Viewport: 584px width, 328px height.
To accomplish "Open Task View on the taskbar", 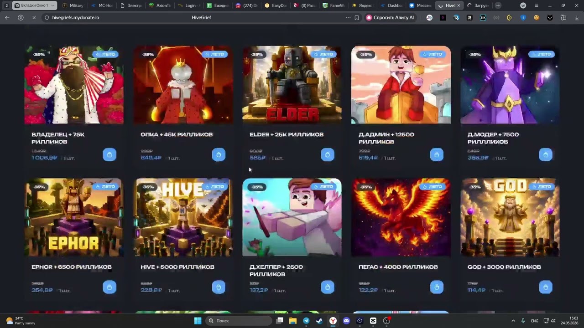I will (280, 321).
